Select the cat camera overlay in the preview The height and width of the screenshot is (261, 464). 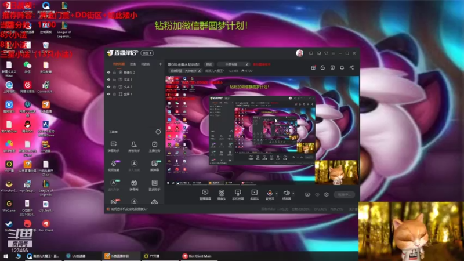(x=336, y=172)
